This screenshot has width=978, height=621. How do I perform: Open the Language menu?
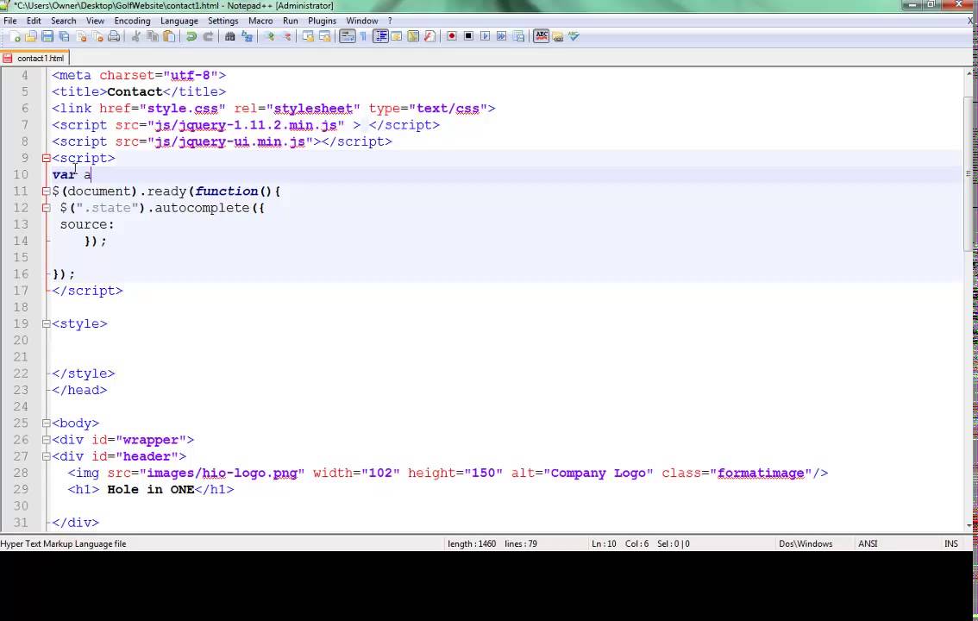tap(179, 21)
